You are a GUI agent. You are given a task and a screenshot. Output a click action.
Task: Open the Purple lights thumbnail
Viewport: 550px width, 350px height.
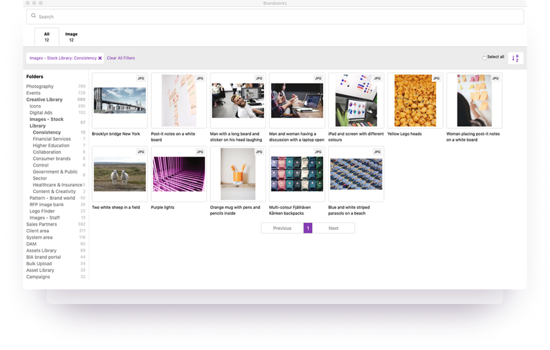179,174
